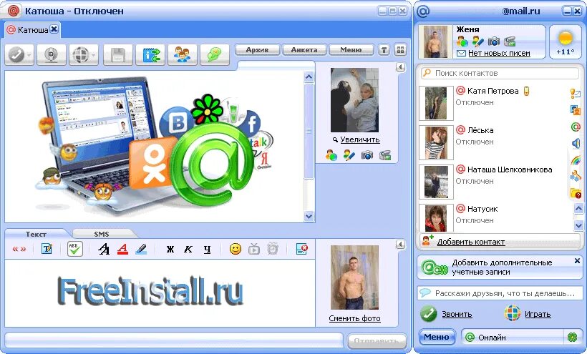Image resolution: width=587 pixels, height=354 pixels.
Task: Open the contact list Меню button
Action: (437, 337)
